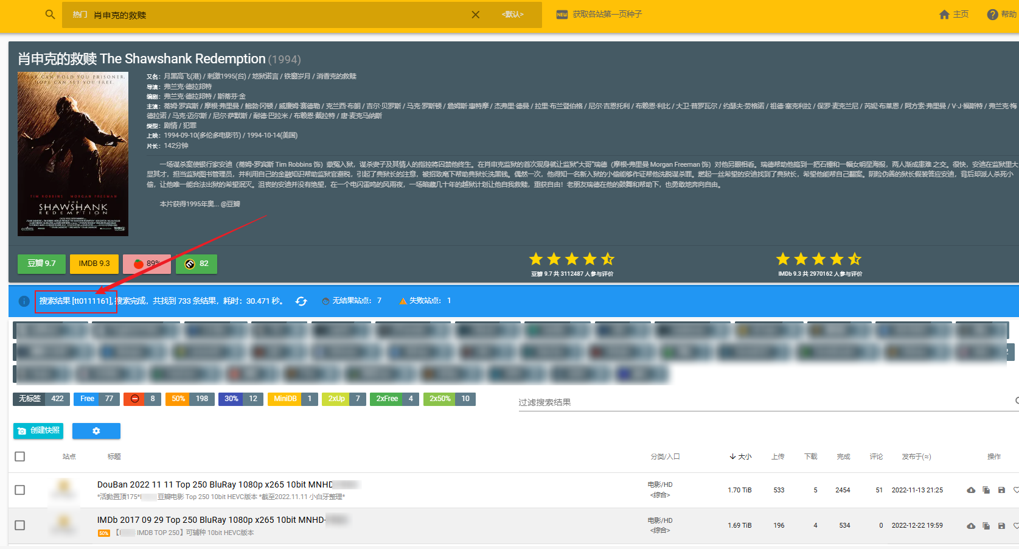Screen dimensions: 1019x549
Task: Open settings with the blue gear button
Action: click(96, 431)
